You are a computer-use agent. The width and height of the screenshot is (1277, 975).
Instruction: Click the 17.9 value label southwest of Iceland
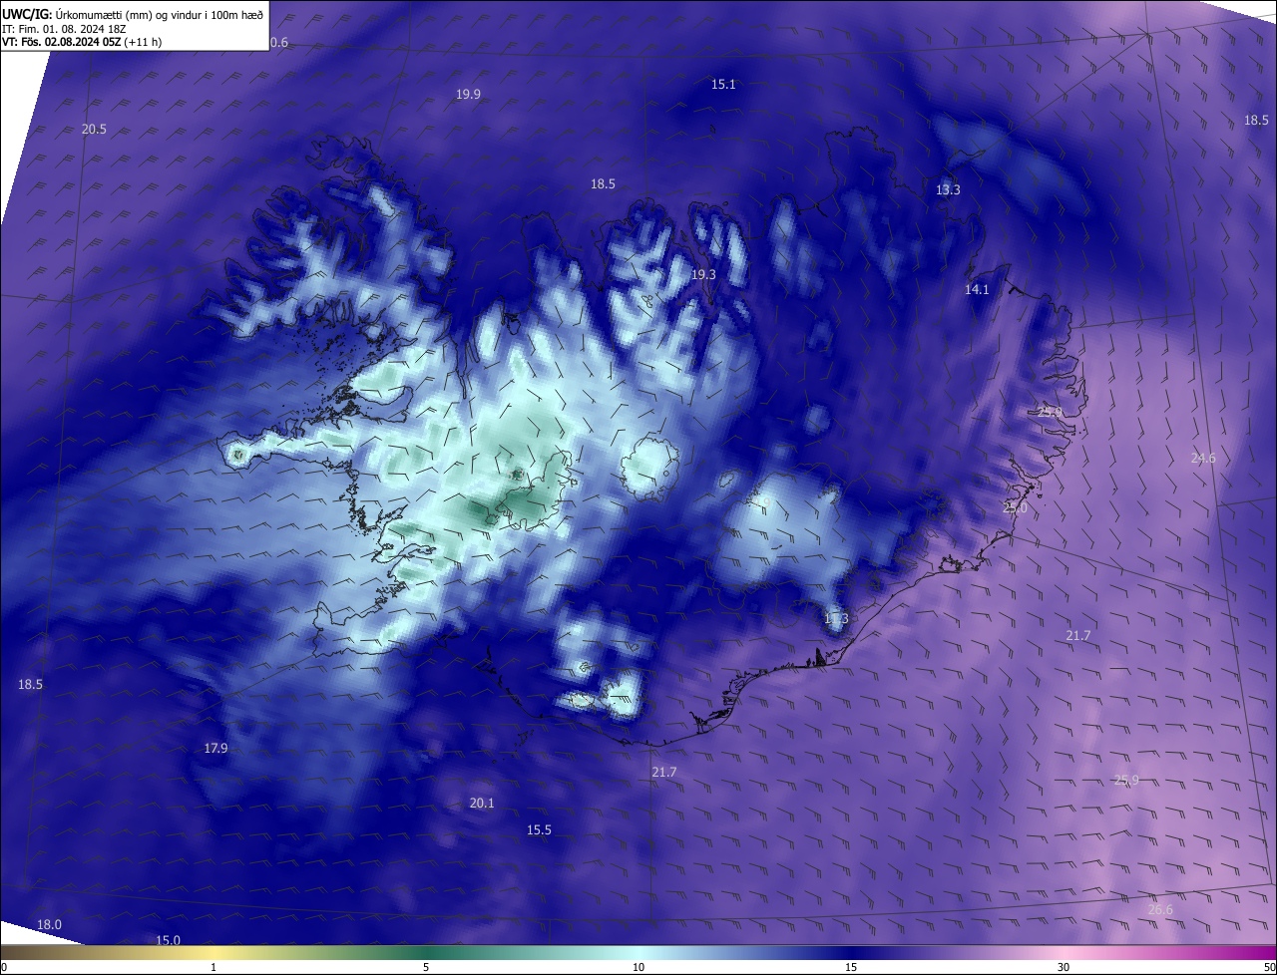click(215, 748)
